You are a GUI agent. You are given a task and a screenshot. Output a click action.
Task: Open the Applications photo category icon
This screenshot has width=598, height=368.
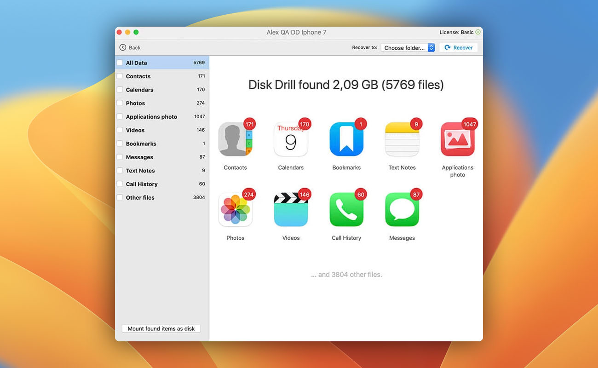pos(458,139)
